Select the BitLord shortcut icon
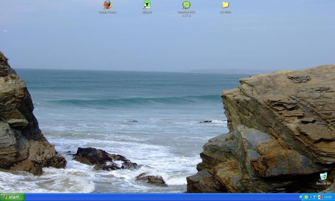Viewport: 335px width, 201px height. point(147,5)
